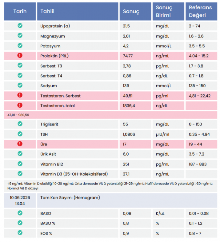This screenshot has width=220, height=242.
Task: Click the green checkmark for BASO %
Action: (x=20, y=223)
